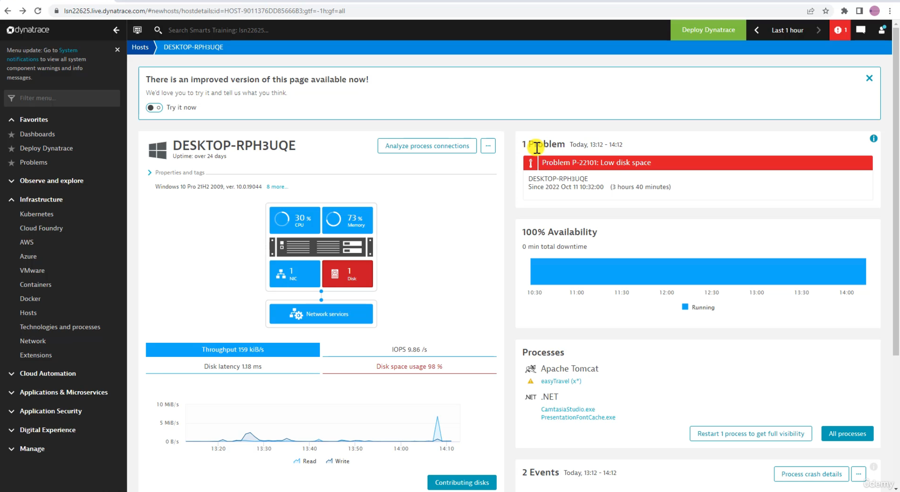Screen dimensions: 900x492
Task: Collapse sidebar with the back arrow
Action: click(116, 30)
